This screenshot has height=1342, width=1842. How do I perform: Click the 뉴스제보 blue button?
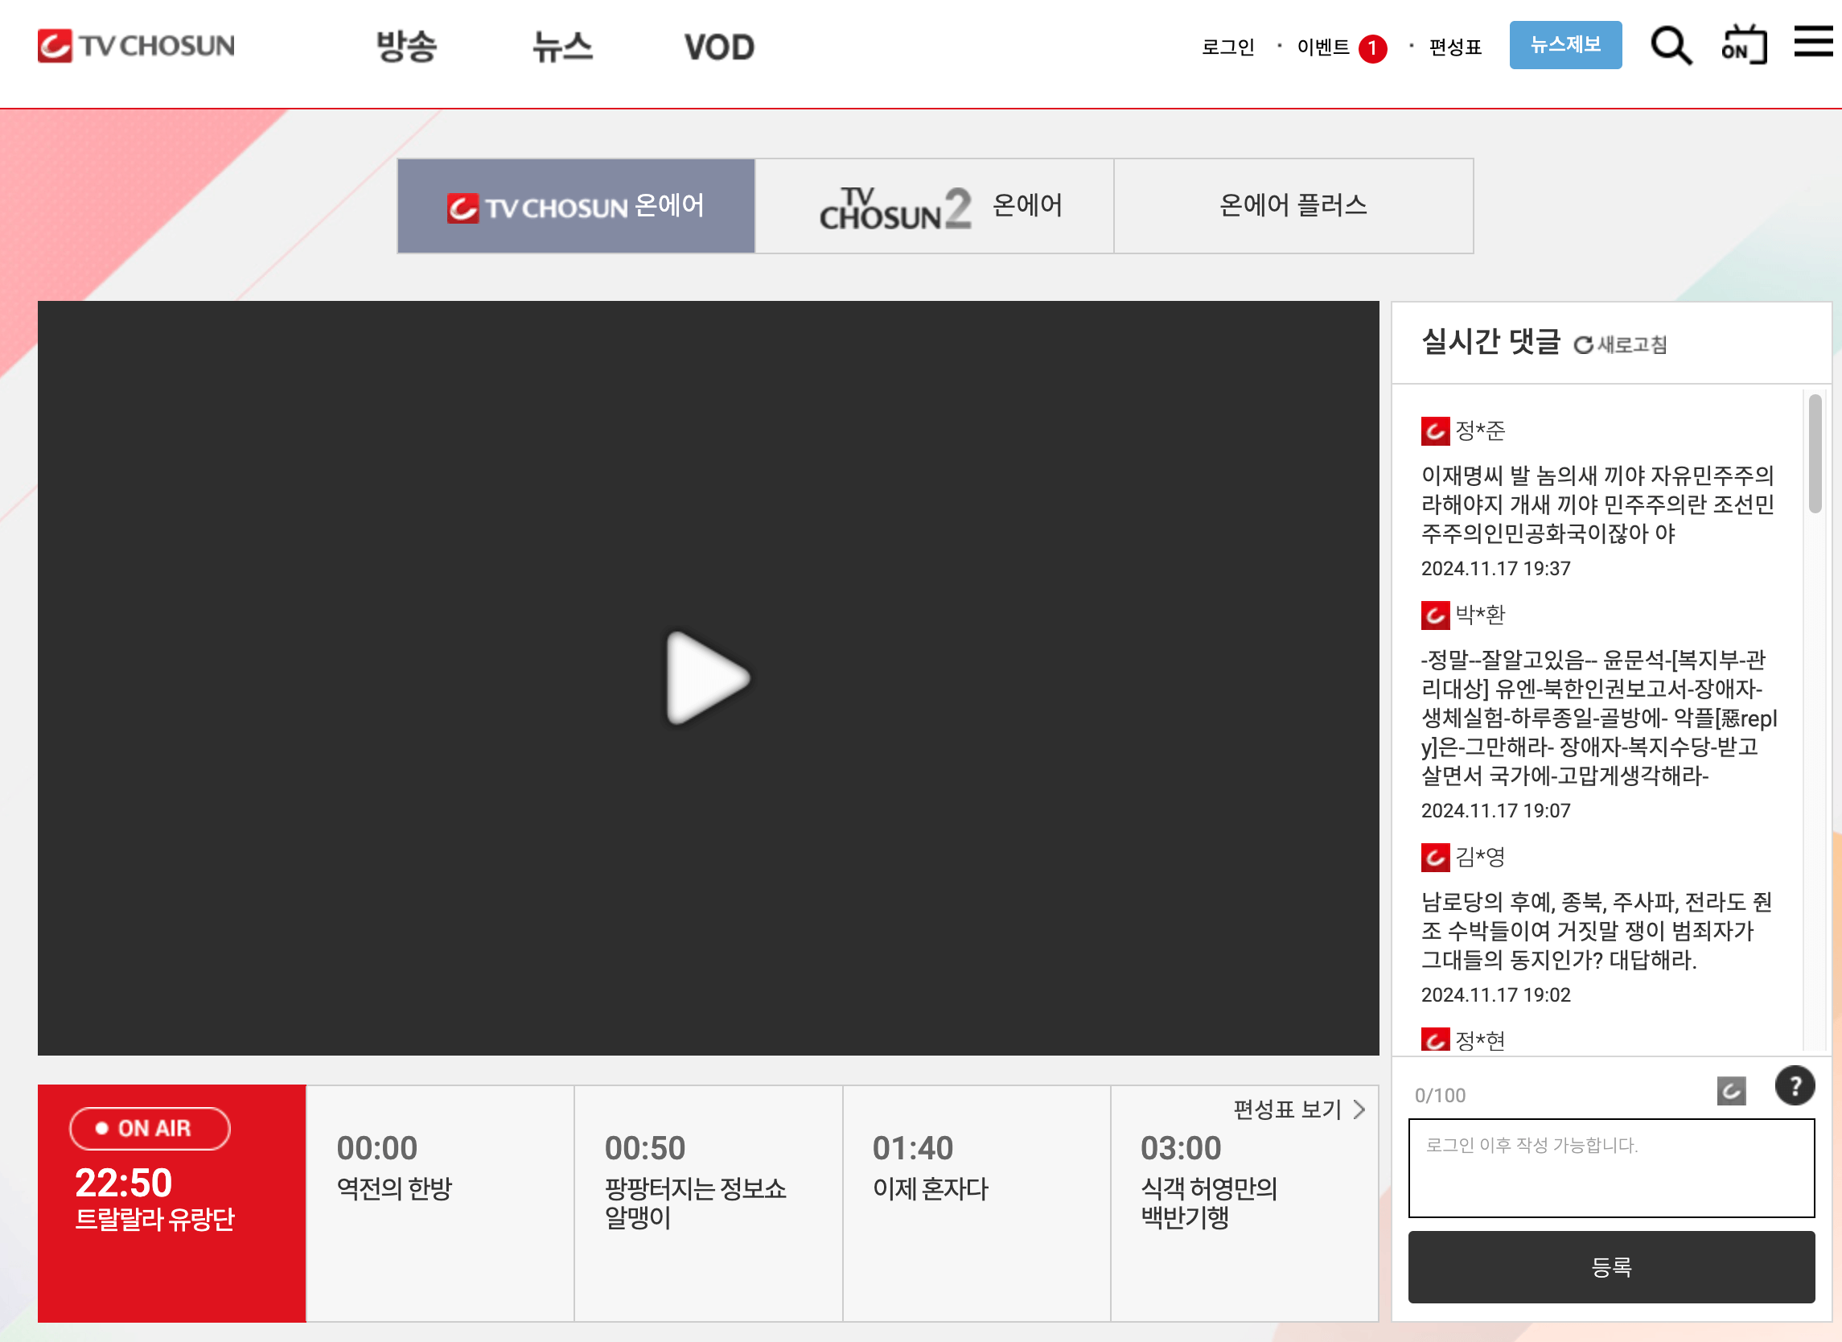pos(1565,45)
